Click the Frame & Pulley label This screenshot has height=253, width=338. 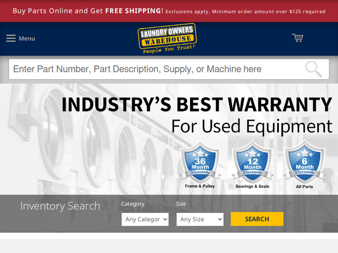pyautogui.click(x=200, y=186)
